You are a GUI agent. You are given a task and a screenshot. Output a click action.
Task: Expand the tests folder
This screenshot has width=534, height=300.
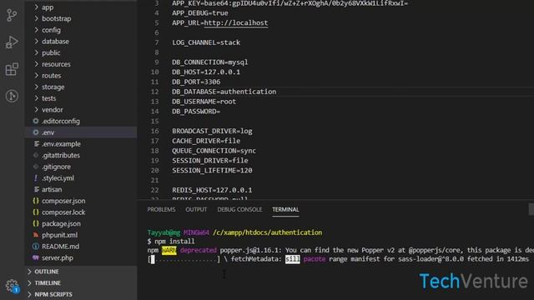(37, 98)
